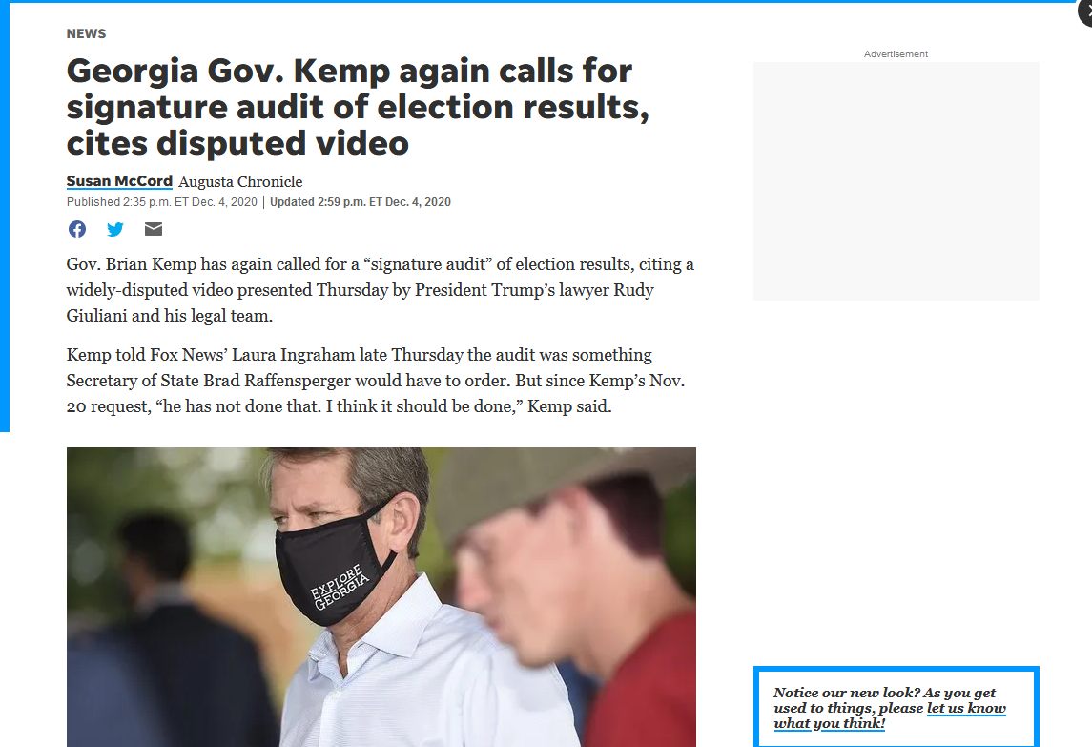Click the empty advertisement placeholder box
The height and width of the screenshot is (747, 1092).
click(896, 181)
